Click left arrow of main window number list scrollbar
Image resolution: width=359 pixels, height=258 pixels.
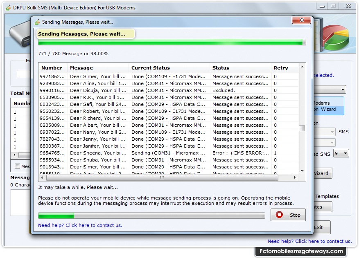click(x=15, y=155)
